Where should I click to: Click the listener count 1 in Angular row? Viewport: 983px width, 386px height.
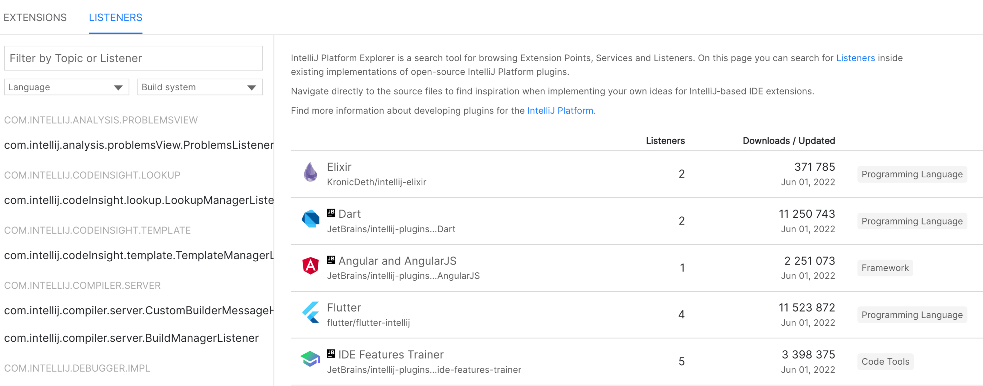point(682,268)
